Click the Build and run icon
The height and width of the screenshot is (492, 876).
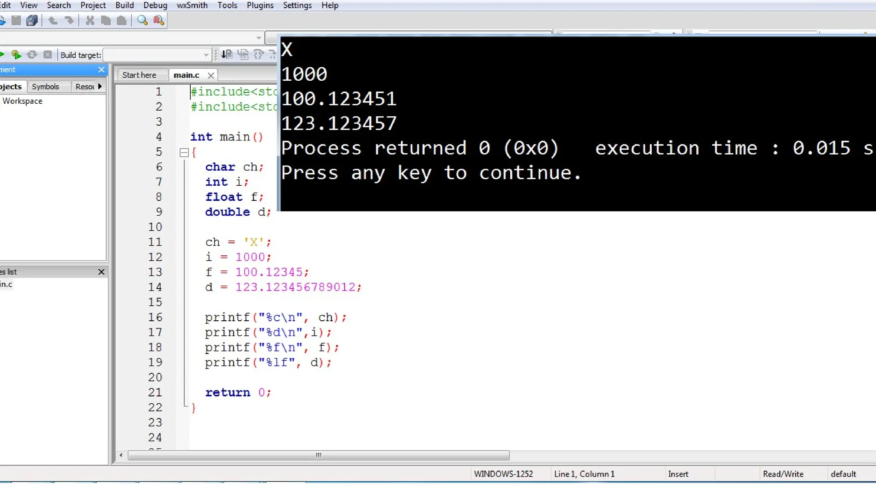click(16, 55)
